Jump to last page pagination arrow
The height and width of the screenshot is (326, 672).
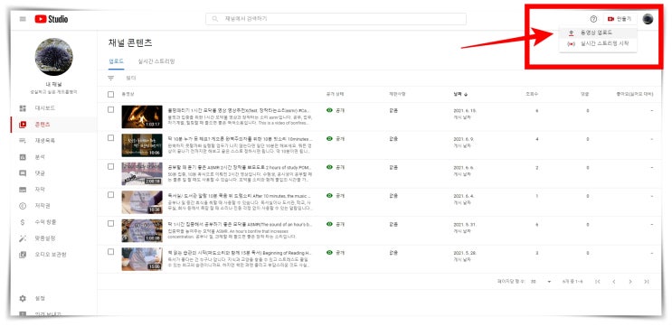click(x=647, y=282)
